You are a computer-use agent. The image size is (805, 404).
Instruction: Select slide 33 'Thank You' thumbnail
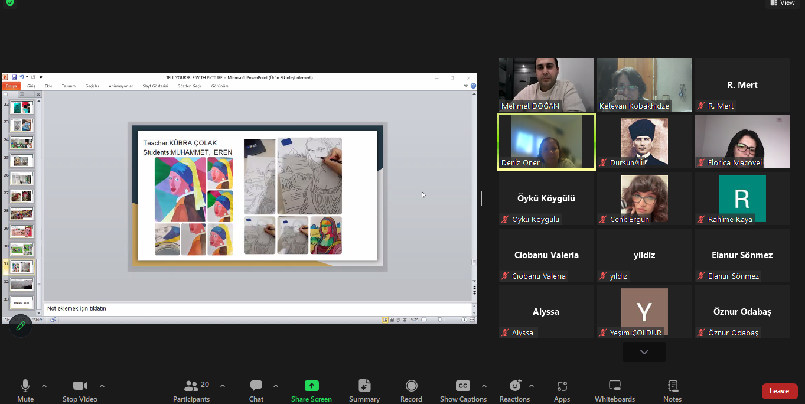(x=22, y=303)
